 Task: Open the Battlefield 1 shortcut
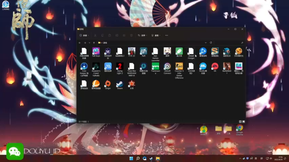click(227, 68)
